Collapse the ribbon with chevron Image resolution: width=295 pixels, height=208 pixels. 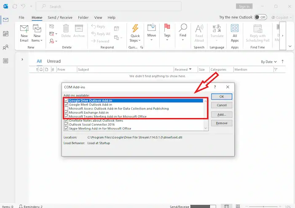[x=290, y=46]
